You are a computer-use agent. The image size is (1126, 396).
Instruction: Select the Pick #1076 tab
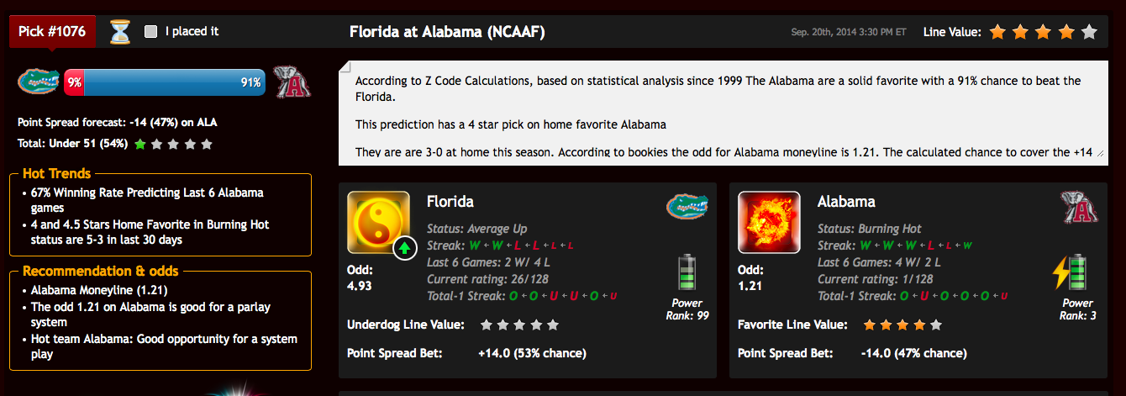(52, 32)
